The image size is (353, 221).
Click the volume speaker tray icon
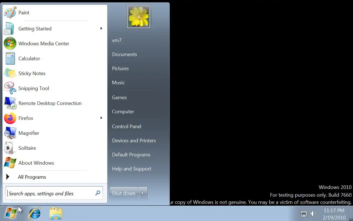point(313,214)
